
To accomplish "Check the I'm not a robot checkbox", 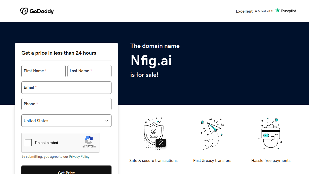I will 28,143.
